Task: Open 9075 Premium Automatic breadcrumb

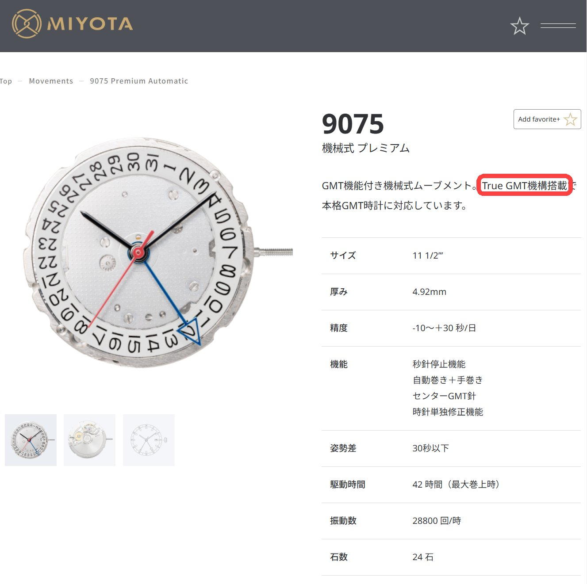Action: (x=139, y=81)
